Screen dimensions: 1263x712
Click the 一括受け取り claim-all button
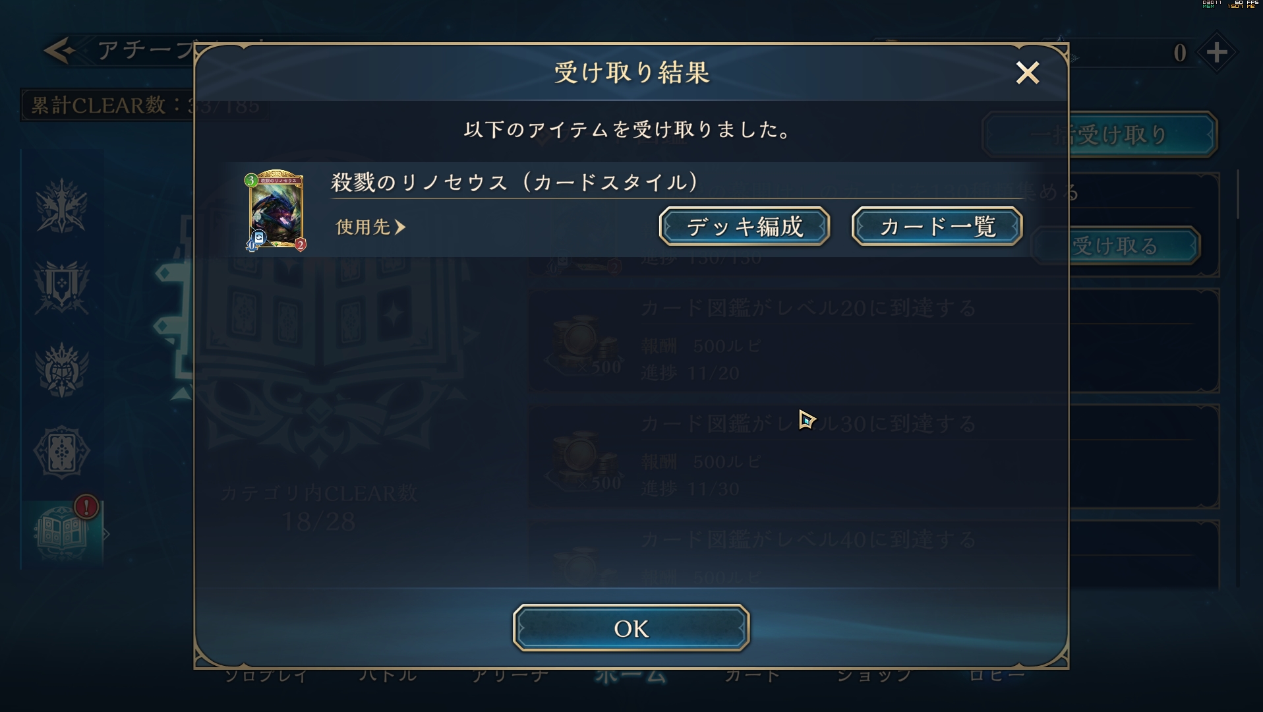[1100, 134]
